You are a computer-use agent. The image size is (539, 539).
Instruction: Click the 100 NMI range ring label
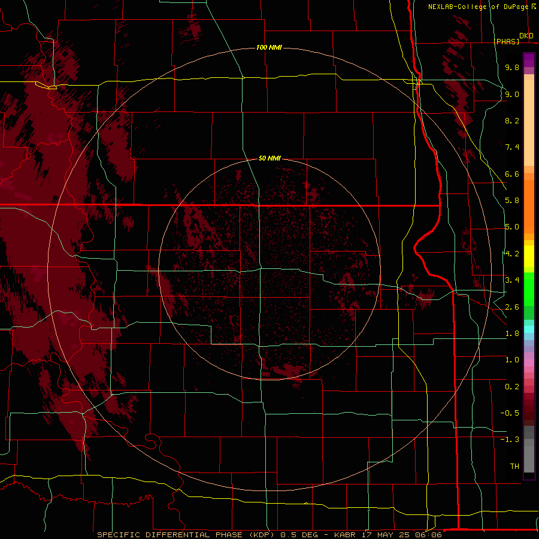point(269,47)
